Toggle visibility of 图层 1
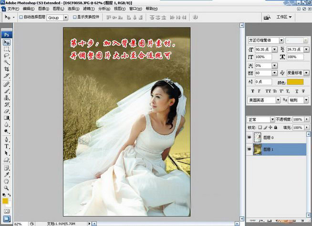Image resolution: width=312 pixels, height=226 pixels. tap(250, 149)
